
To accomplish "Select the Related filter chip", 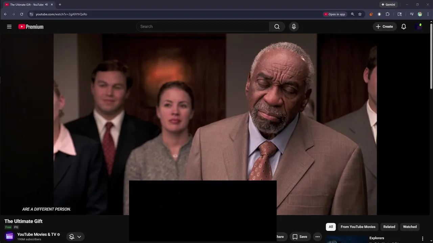I will [x=389, y=227].
